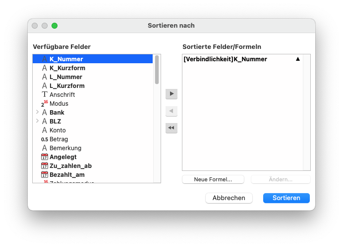Click the Neue Formel button
343x247 pixels.
click(x=213, y=179)
